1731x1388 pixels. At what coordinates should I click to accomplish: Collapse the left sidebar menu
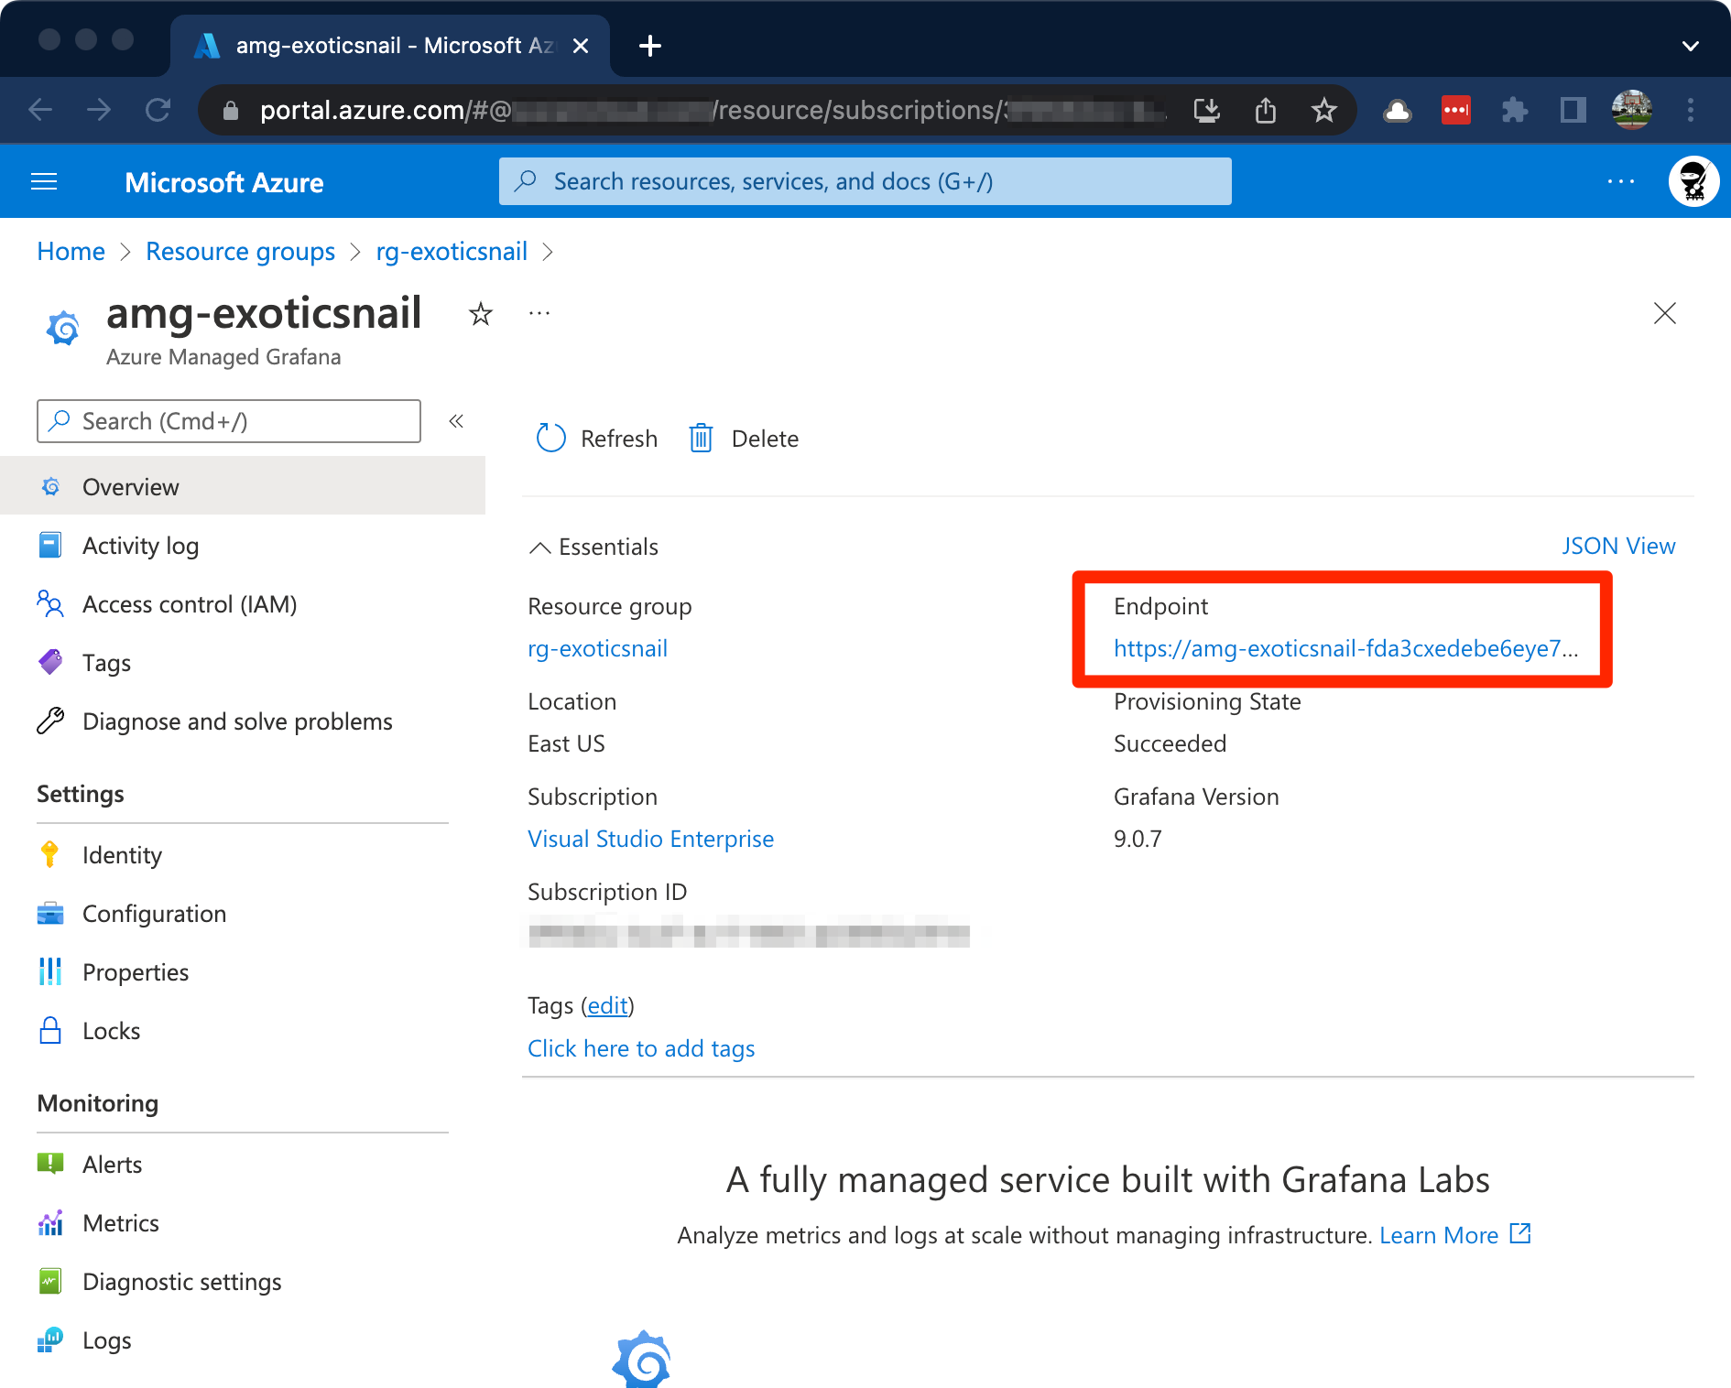click(456, 421)
